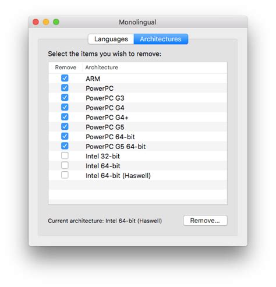The image size is (276, 287).
Task: Uncheck the PowerPC 64-bit checkbox
Action: coord(65,136)
